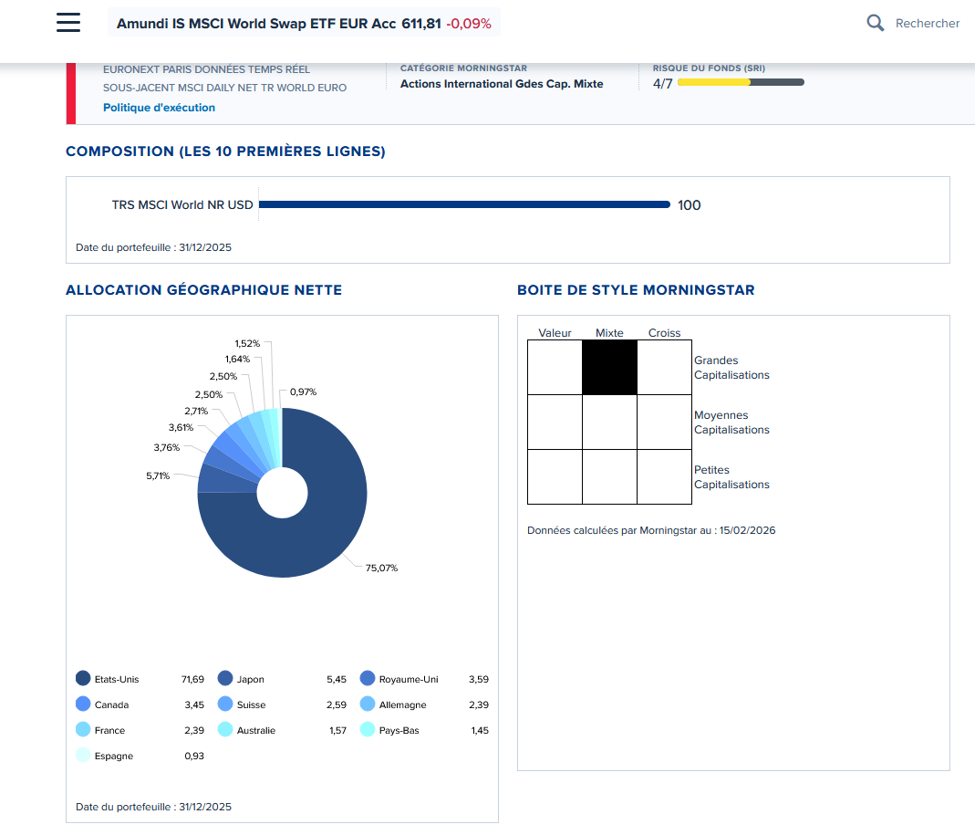This screenshot has width=975, height=835.
Task: Click the SRI fund risk gauge bar
Action: [741, 83]
